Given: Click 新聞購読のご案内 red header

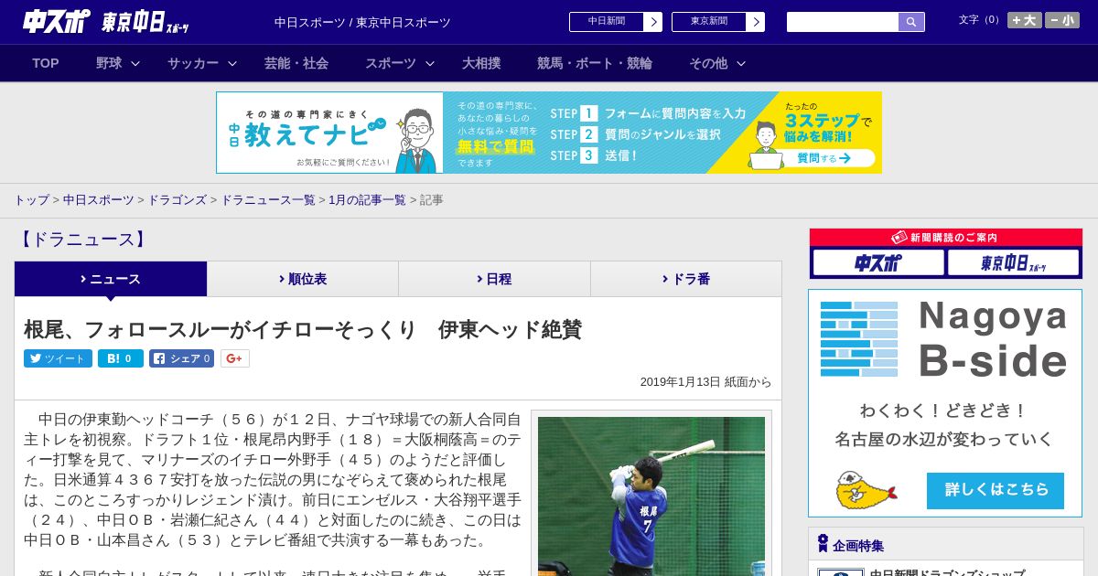Looking at the screenshot, I should coord(945,238).
